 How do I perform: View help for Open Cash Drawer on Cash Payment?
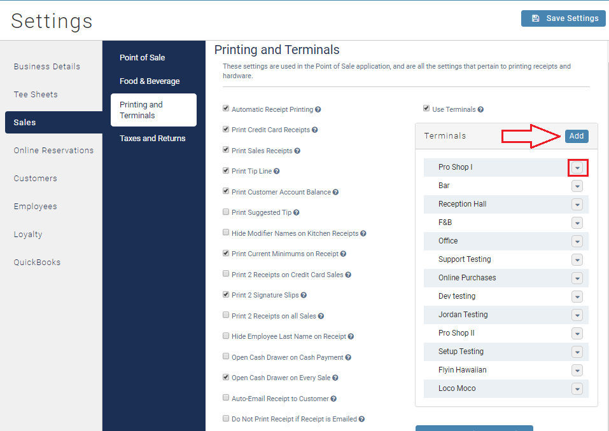pos(348,357)
